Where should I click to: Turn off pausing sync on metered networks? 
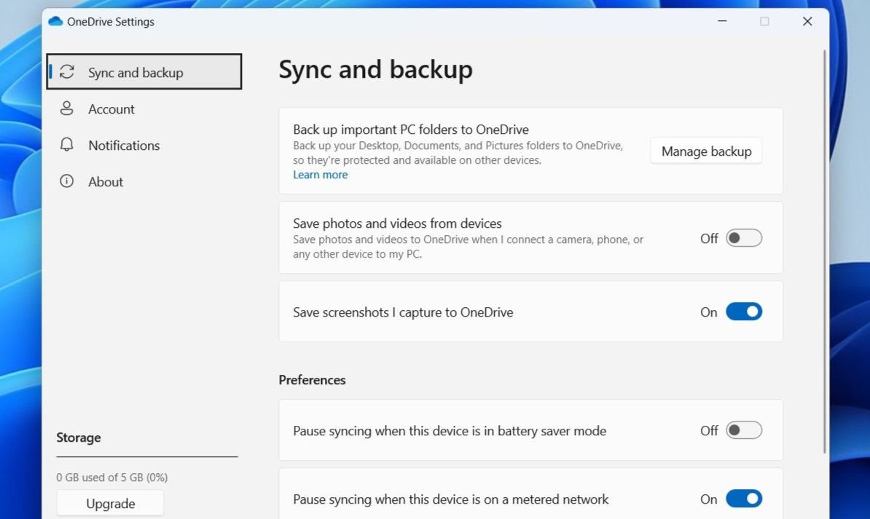coord(744,499)
